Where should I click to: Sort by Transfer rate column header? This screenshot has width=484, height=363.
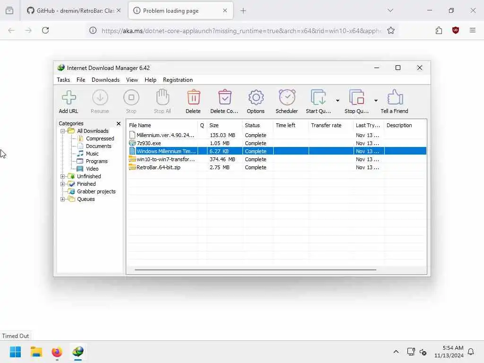pos(330,125)
